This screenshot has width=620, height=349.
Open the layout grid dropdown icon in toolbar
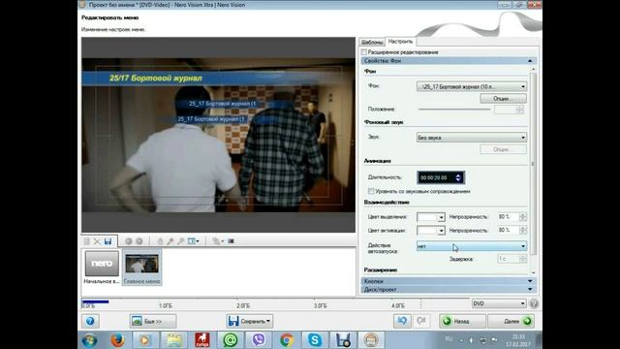pos(194,241)
